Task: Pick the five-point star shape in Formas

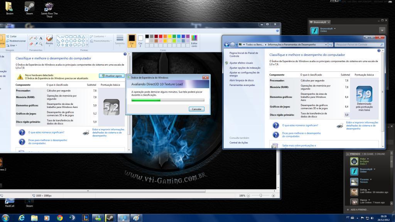Action: point(67,45)
